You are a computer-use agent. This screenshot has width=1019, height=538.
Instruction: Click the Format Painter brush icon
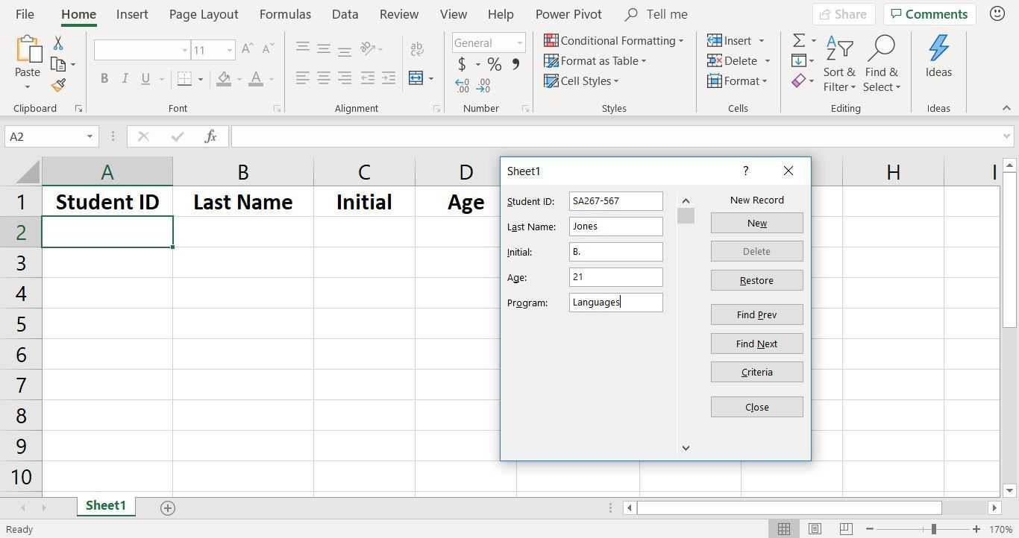(x=58, y=85)
